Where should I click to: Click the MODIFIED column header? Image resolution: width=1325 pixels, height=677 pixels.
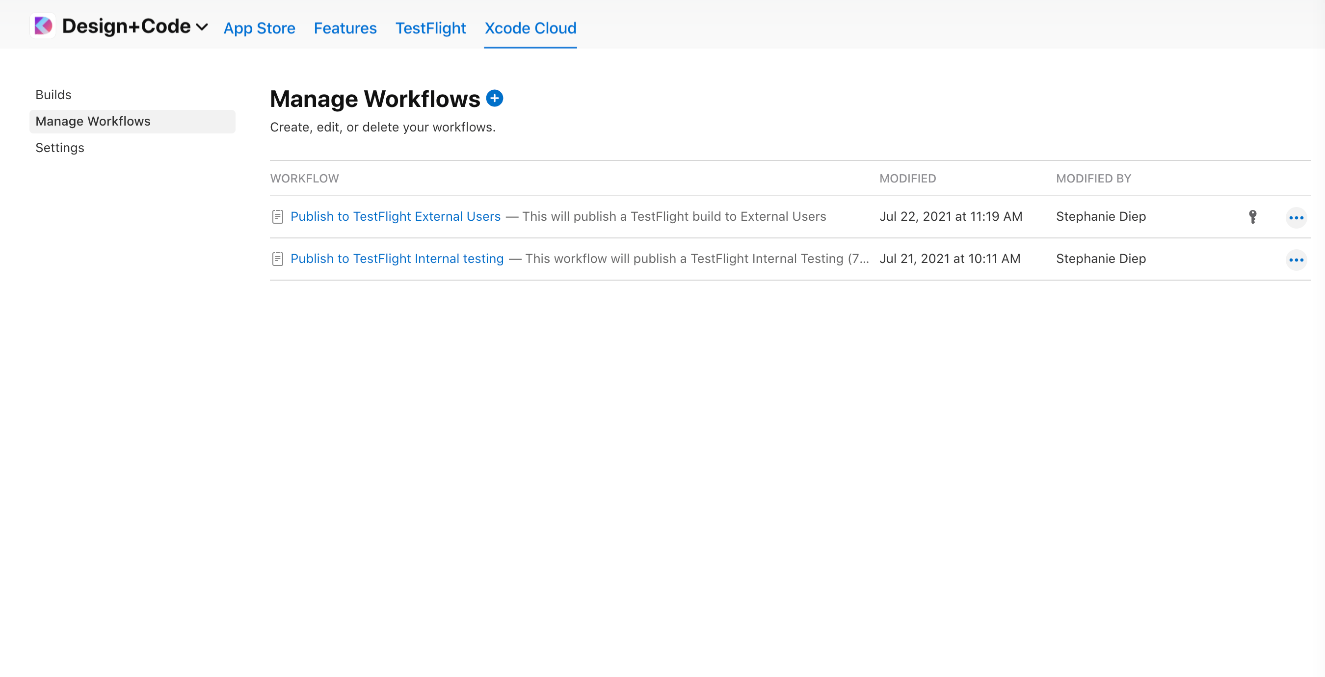click(907, 179)
